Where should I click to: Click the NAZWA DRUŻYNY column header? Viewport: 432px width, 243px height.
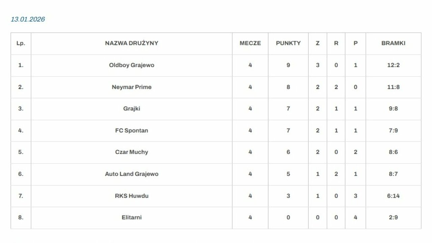pyautogui.click(x=132, y=43)
